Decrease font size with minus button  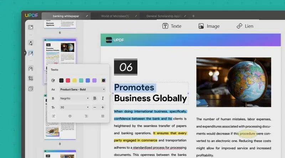point(95,107)
